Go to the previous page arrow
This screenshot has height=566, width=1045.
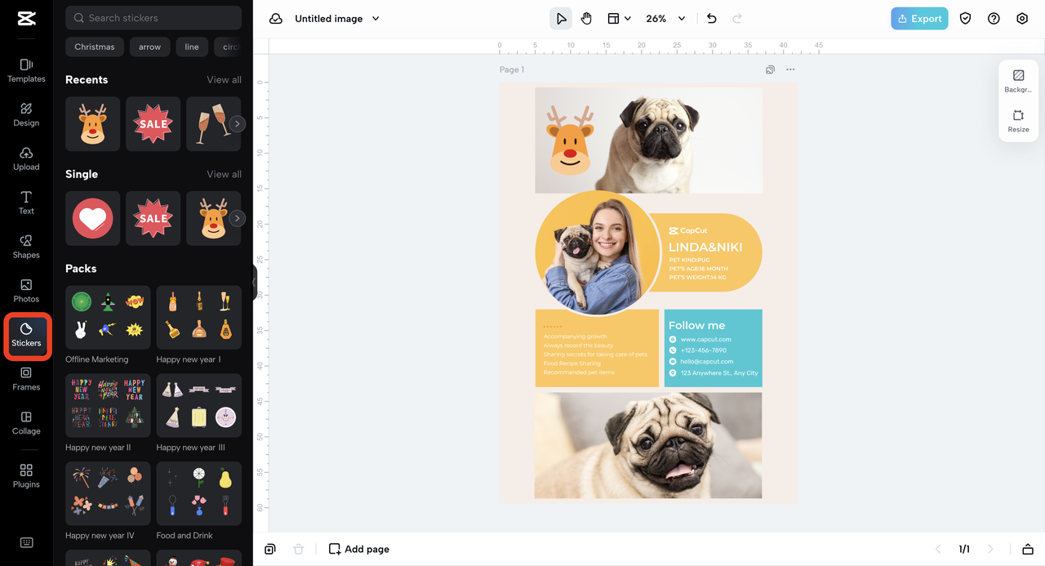pos(938,550)
